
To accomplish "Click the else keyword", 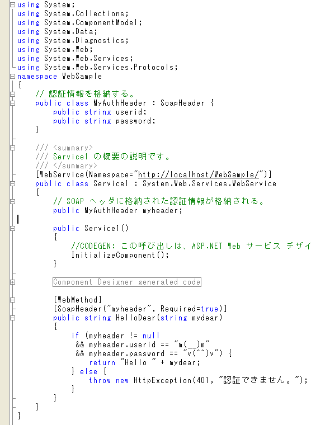I will pos(89,371).
